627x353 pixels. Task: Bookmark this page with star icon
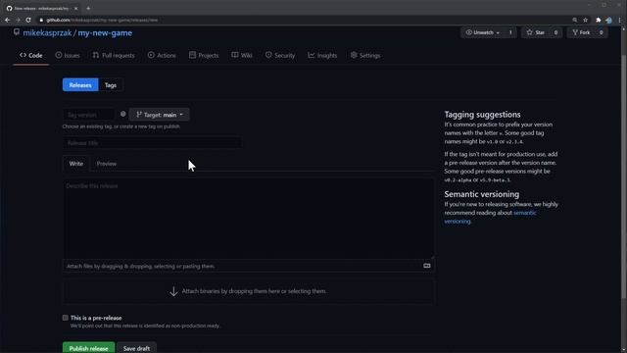pyautogui.click(x=586, y=20)
